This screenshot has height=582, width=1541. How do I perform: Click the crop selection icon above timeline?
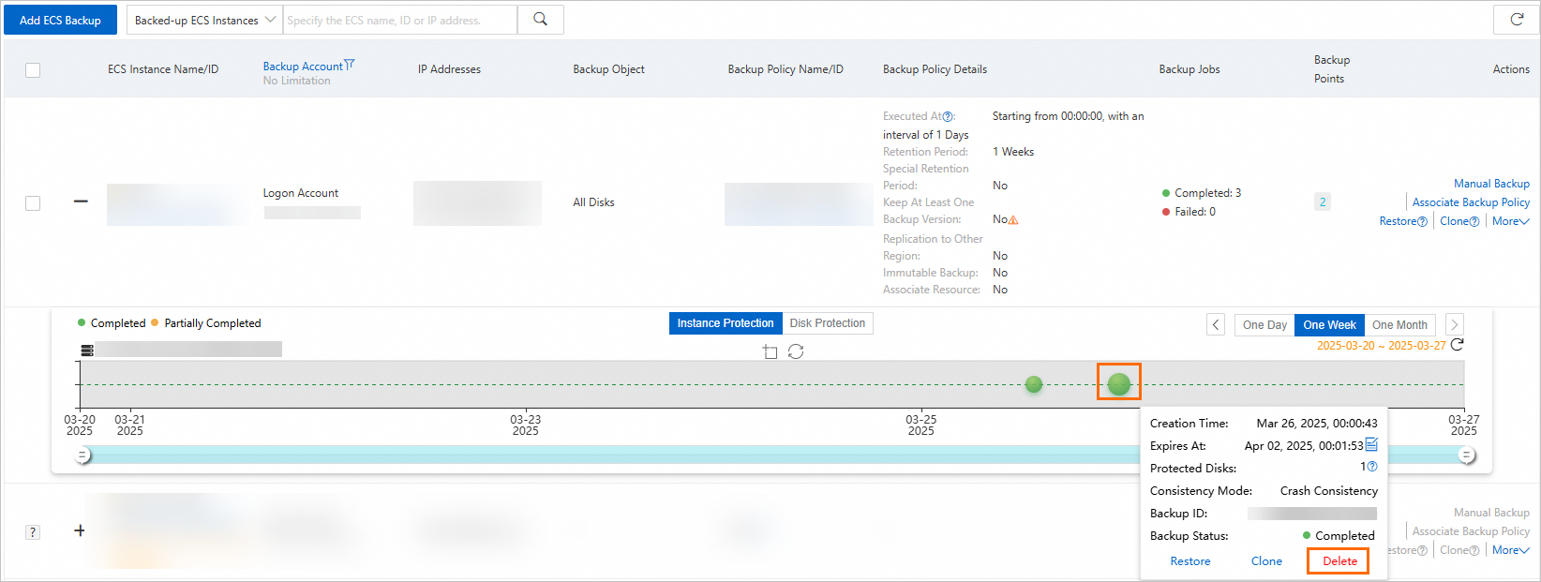tap(770, 351)
